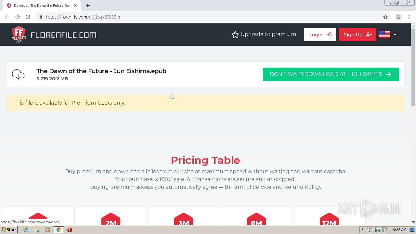416x234 pixels.
Task: Click the Login button
Action: coord(320,35)
